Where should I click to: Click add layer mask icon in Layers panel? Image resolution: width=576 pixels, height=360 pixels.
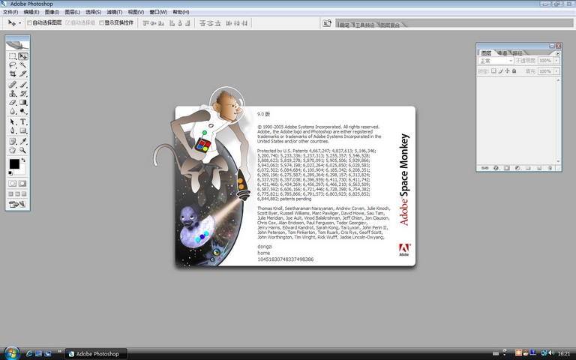(x=506, y=168)
